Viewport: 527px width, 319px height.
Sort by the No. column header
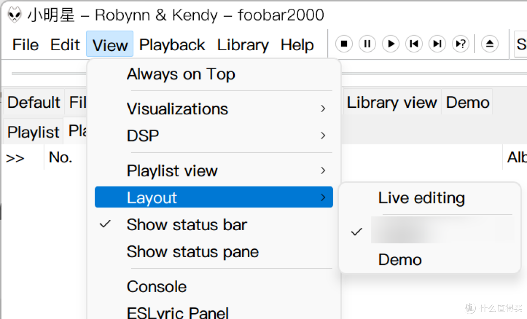(x=61, y=157)
